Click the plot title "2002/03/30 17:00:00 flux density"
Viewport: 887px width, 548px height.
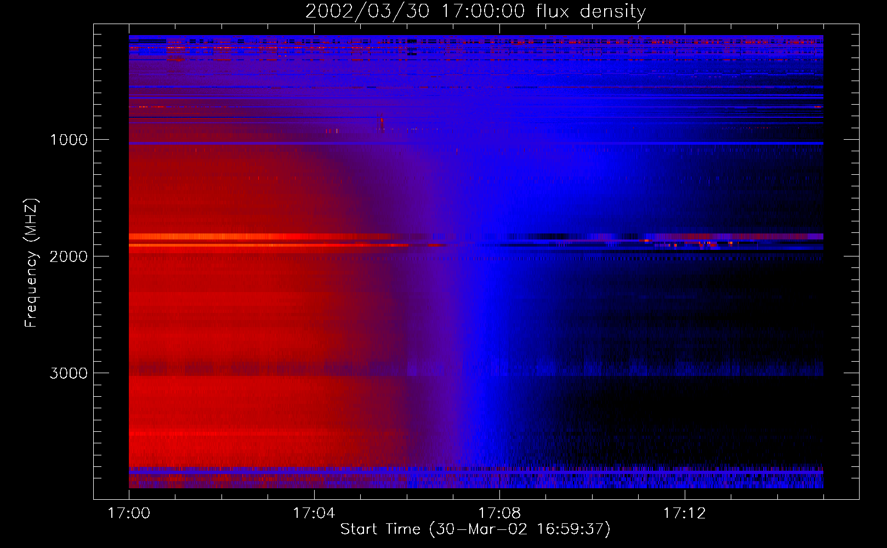pyautogui.click(x=475, y=12)
